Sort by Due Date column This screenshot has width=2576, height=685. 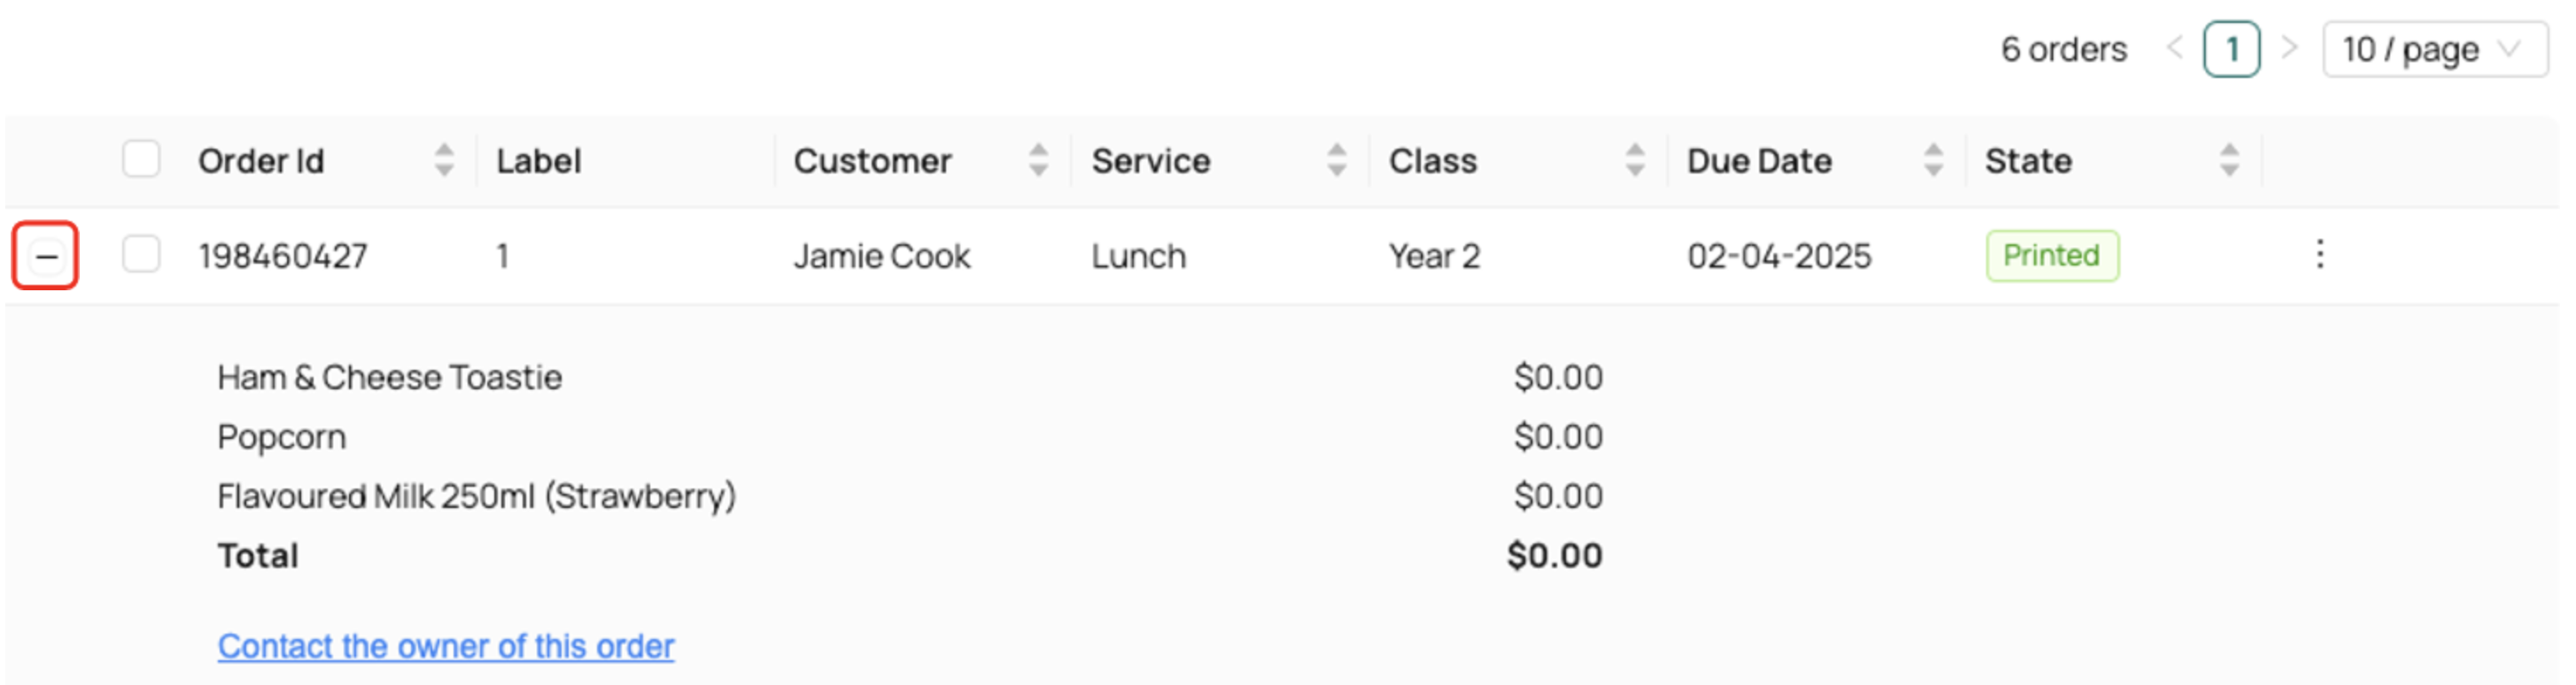point(1932,161)
